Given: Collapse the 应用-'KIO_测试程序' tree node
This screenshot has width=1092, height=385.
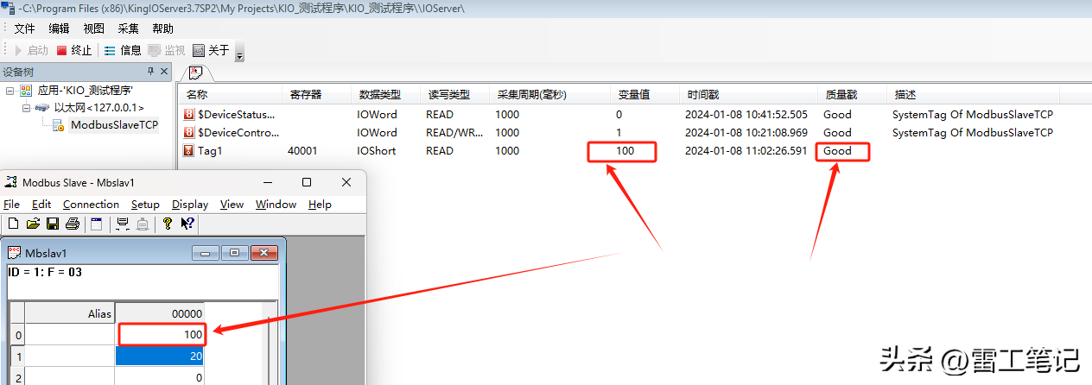Looking at the screenshot, I should pyautogui.click(x=10, y=90).
